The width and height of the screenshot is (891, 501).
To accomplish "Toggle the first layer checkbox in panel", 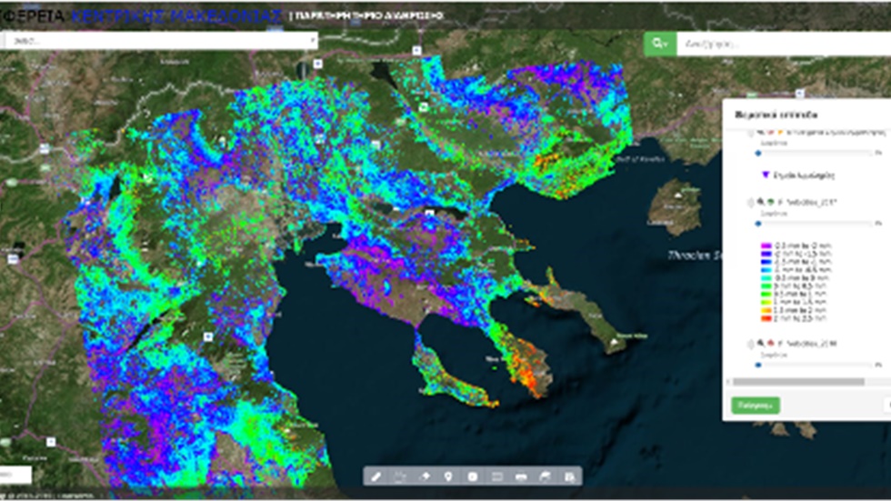I will click(750, 133).
